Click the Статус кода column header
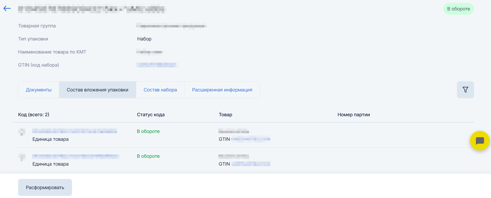Screen dimensions: 491x198 click(x=151, y=115)
